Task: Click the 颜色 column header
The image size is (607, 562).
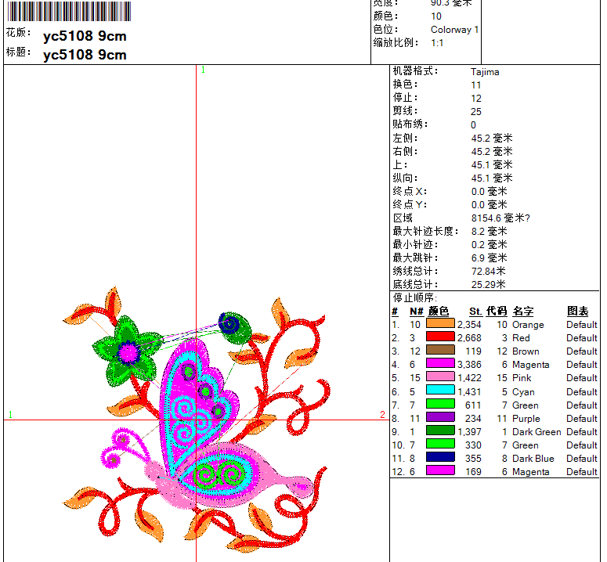Action: click(439, 311)
